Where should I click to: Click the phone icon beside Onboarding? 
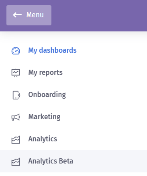16,95
